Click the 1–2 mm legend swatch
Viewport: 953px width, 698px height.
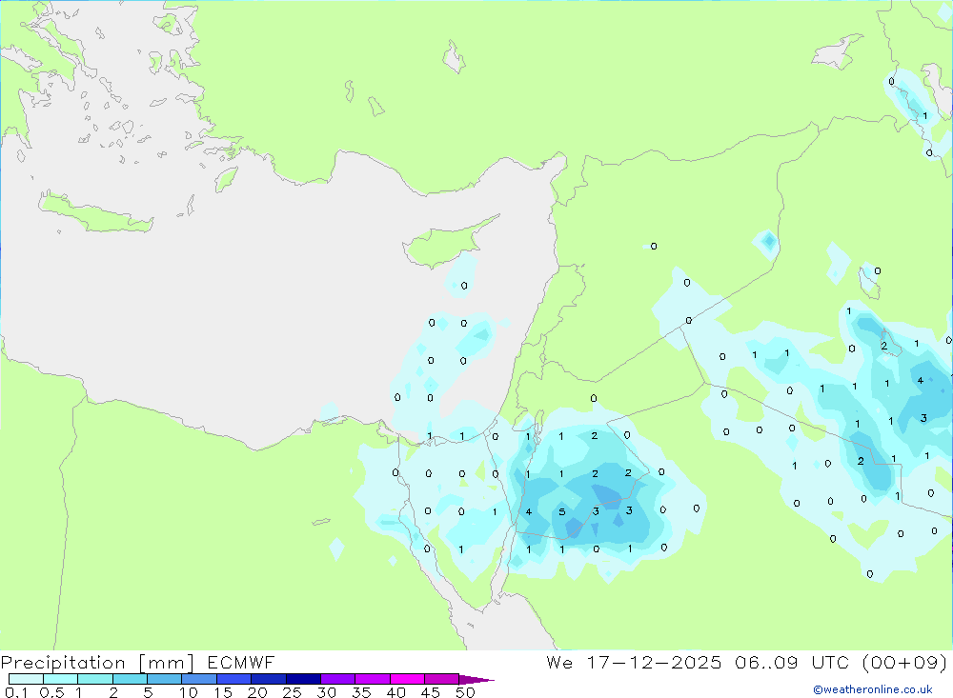tap(95, 679)
